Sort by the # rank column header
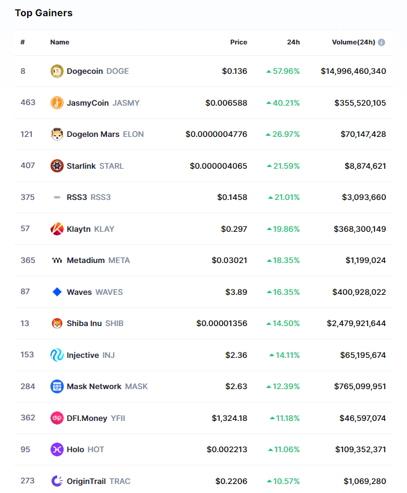 point(23,42)
